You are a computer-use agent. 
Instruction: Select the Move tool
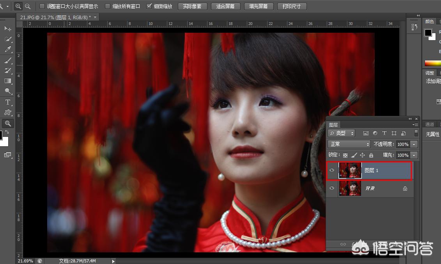click(8, 29)
